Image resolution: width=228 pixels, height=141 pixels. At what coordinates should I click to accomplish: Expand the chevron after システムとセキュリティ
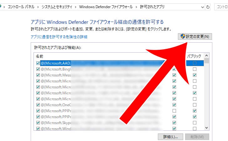click(75, 7)
